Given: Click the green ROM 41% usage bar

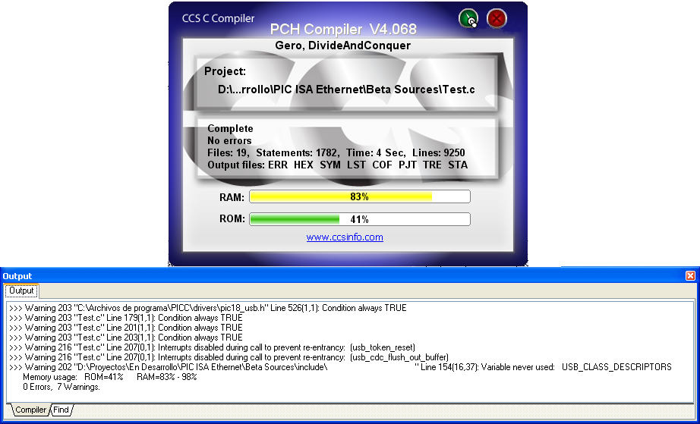Looking at the screenshot, I should pos(360,219).
